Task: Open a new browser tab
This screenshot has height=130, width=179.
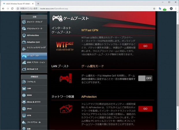Action: 38,4
